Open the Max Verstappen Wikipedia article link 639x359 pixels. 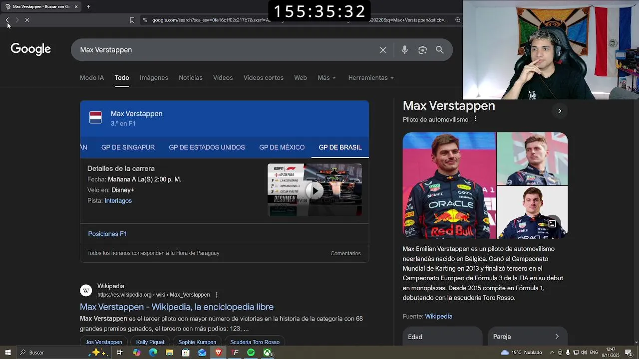[177, 307]
